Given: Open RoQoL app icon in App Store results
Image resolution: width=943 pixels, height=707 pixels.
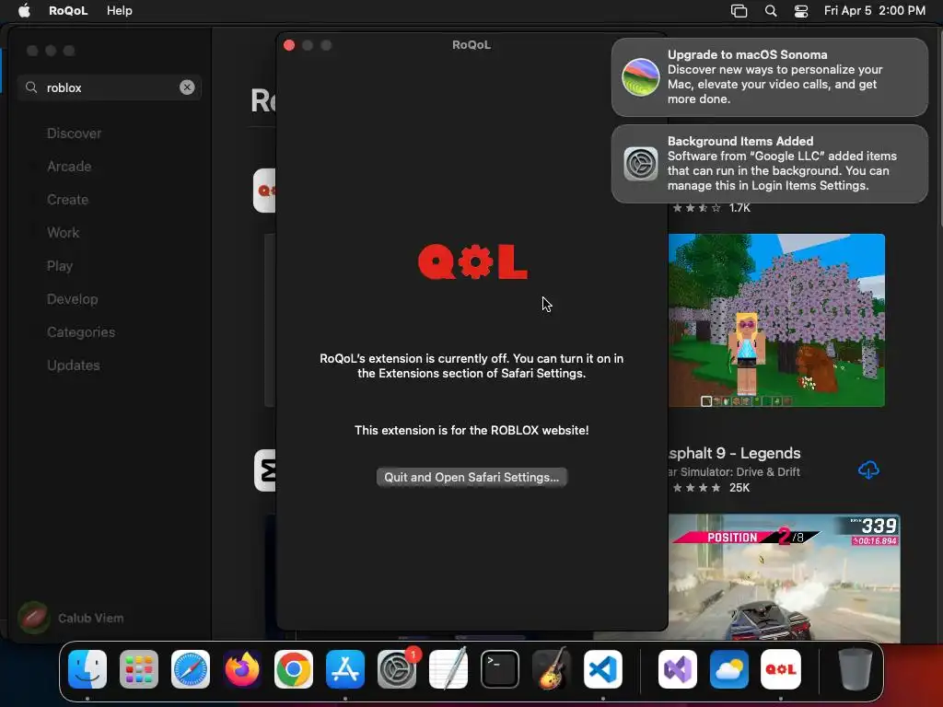Looking at the screenshot, I should 264,191.
